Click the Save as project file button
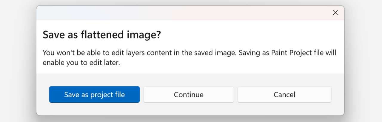 (x=94, y=95)
